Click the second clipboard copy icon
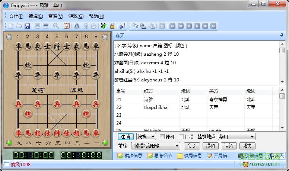The image size is (289, 171). point(143,26)
